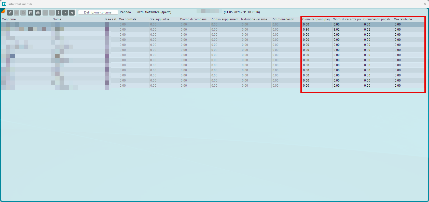Select the cell showing 3.02
This screenshot has height=202, width=429.
pos(348,30)
